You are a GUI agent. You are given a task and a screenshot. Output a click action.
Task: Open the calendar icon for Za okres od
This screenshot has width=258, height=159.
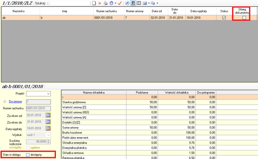48,115
